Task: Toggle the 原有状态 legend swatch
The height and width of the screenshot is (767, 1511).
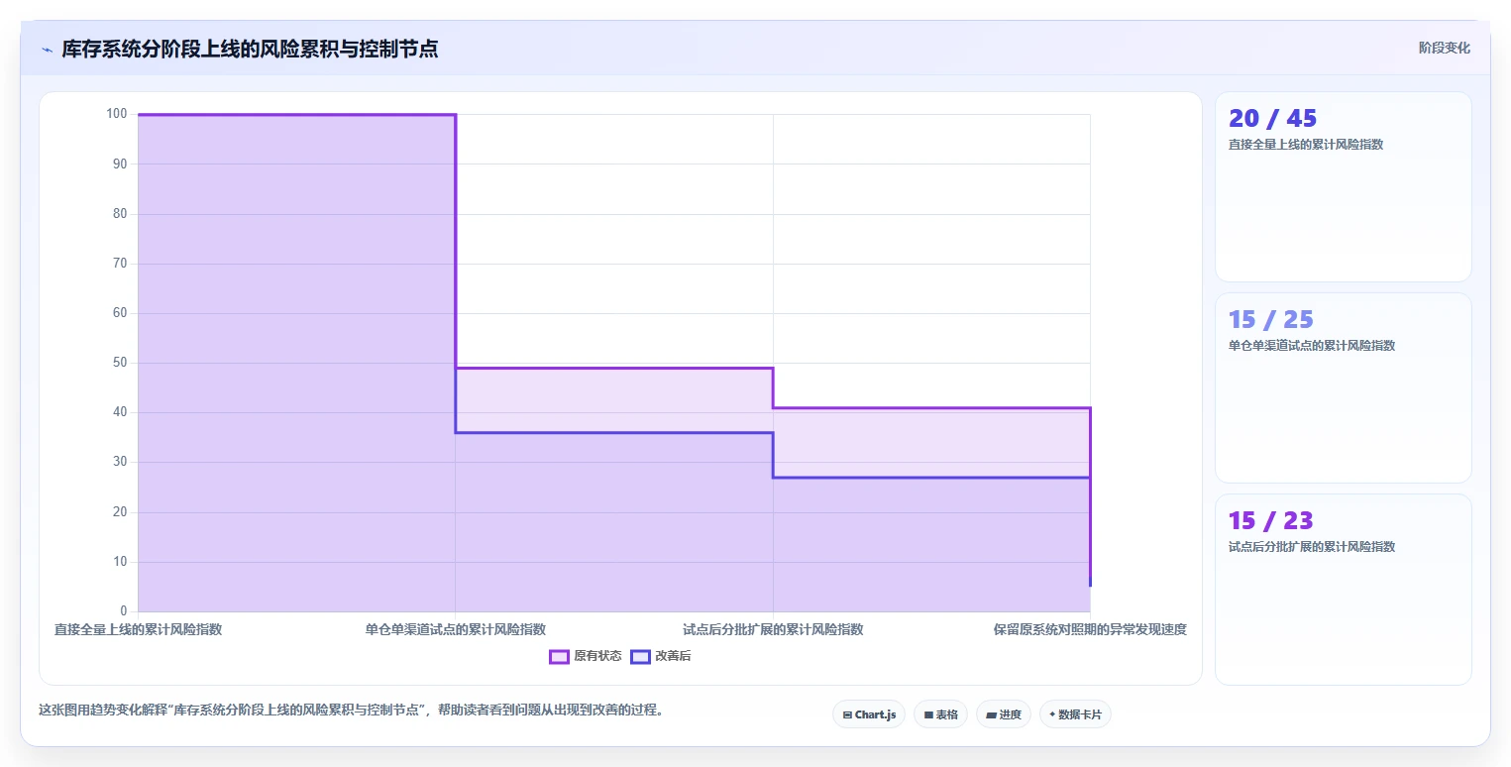Action: [559, 656]
